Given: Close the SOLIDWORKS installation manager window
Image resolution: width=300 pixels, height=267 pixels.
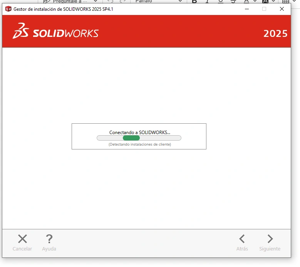Looking at the screenshot, I should tap(282, 9).
